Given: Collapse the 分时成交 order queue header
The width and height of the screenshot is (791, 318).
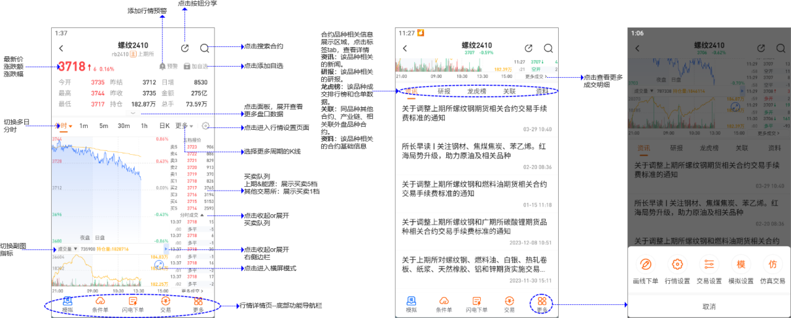Looking at the screenshot, I should (192, 215).
